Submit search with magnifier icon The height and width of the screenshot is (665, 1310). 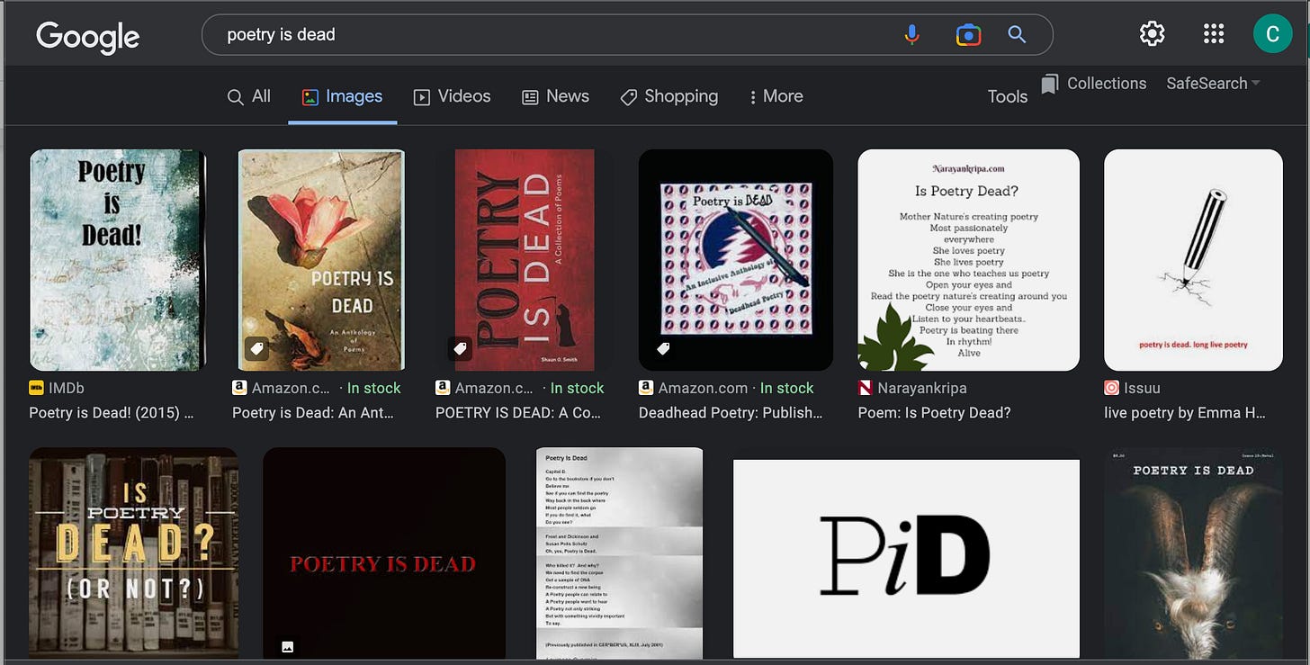(x=1017, y=35)
